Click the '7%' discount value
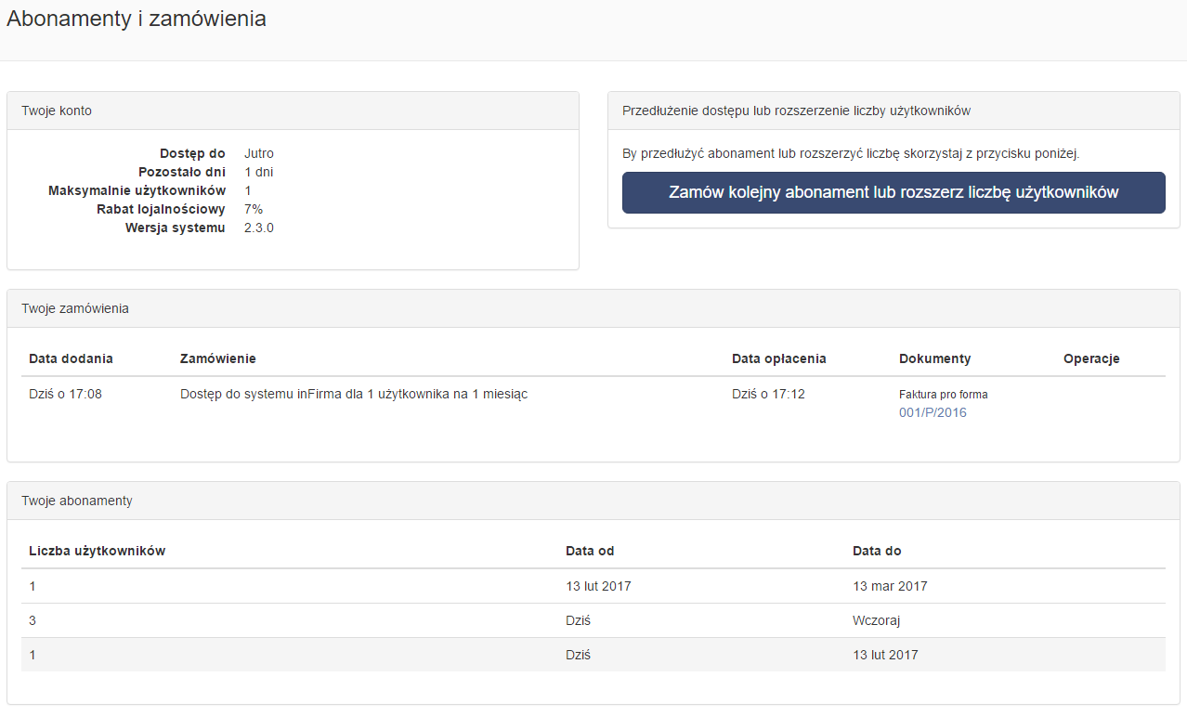This screenshot has width=1187, height=716. tap(254, 209)
